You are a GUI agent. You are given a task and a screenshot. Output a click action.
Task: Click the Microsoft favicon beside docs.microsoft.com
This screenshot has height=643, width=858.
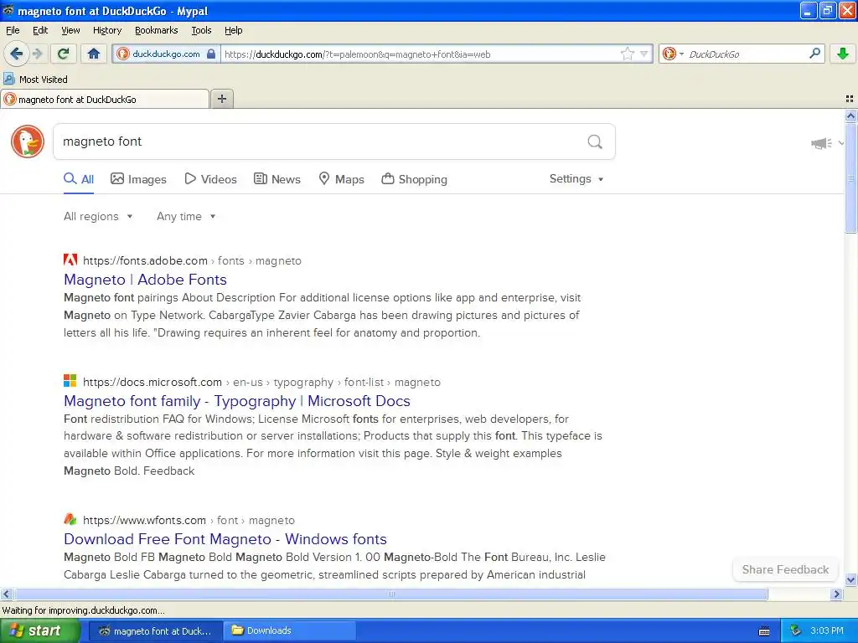coord(70,381)
